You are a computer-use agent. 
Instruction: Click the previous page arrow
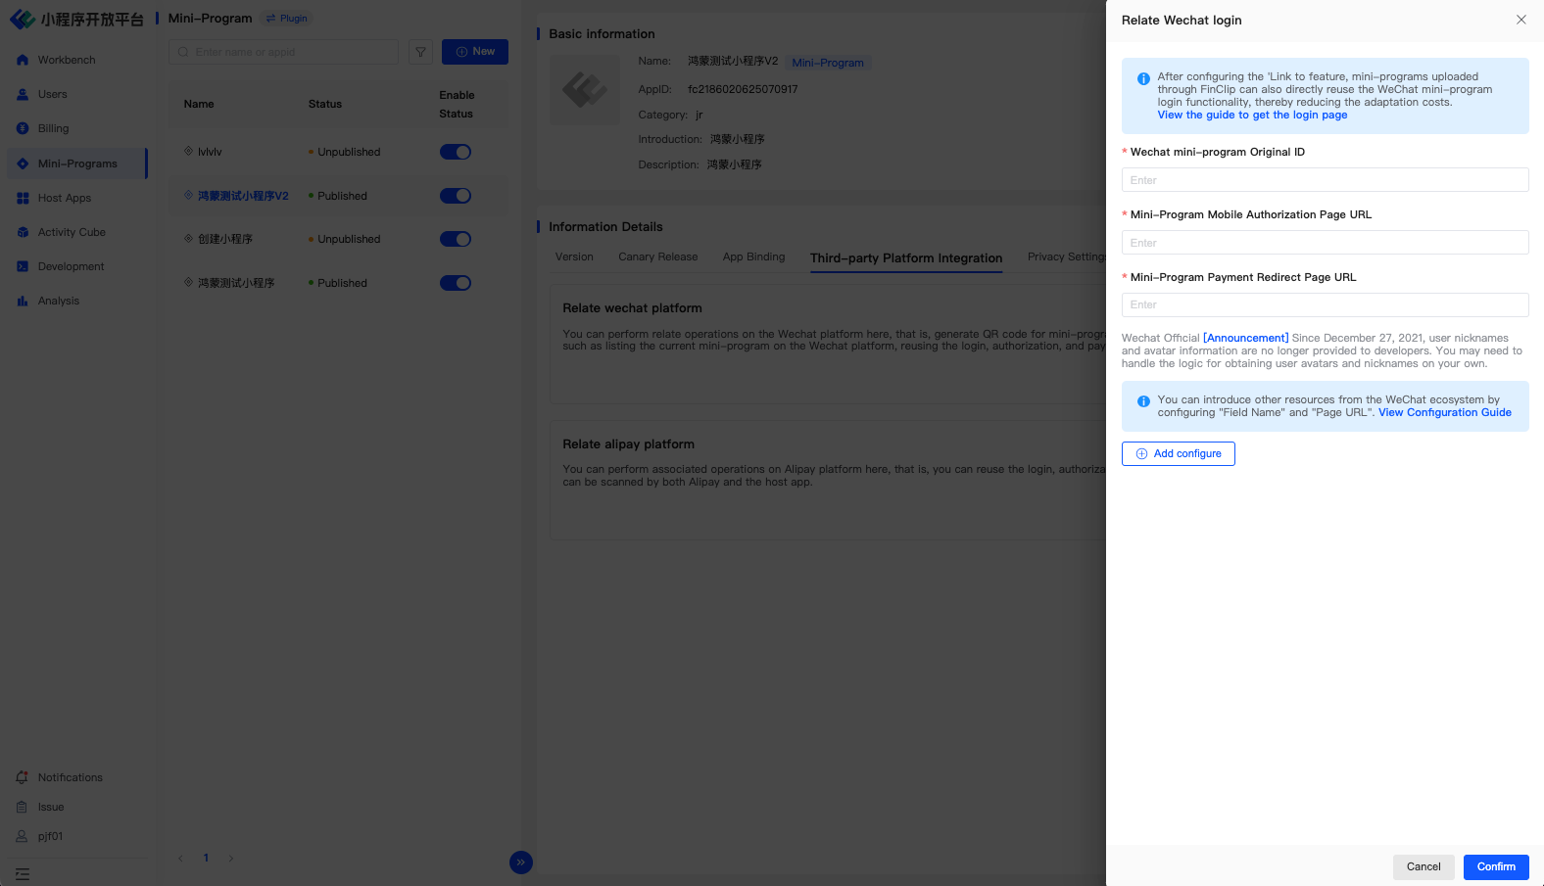click(180, 859)
